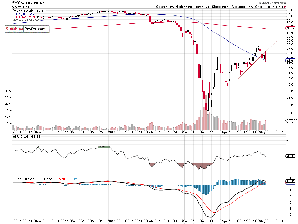Click the Apr label on the bottom MACD axis
The height and width of the screenshot is (224, 298).
pyautogui.click(x=224, y=221)
